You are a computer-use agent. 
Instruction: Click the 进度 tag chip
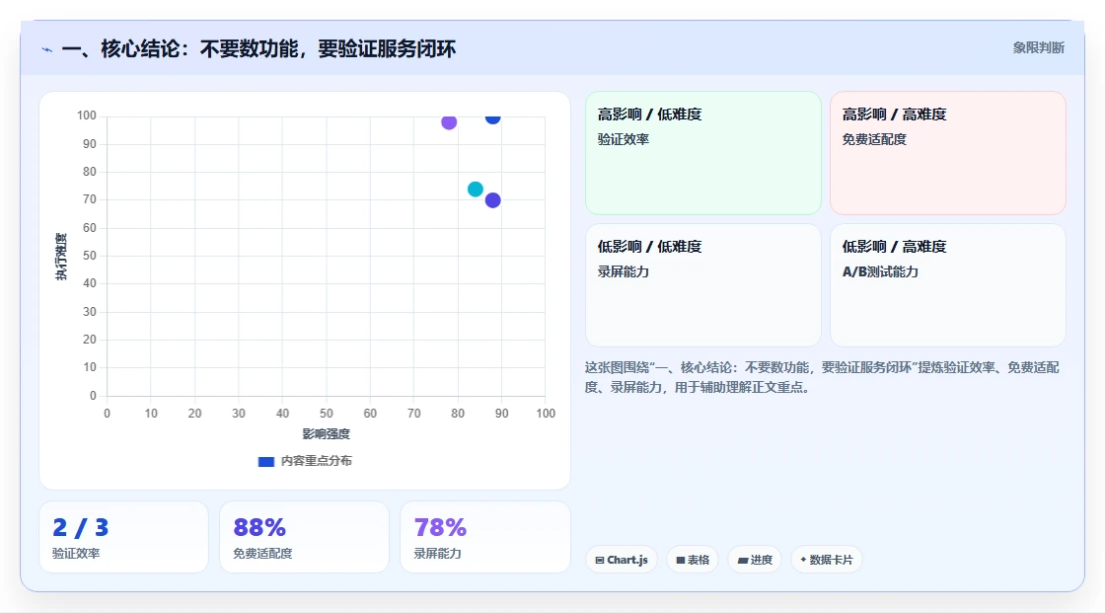(755, 560)
